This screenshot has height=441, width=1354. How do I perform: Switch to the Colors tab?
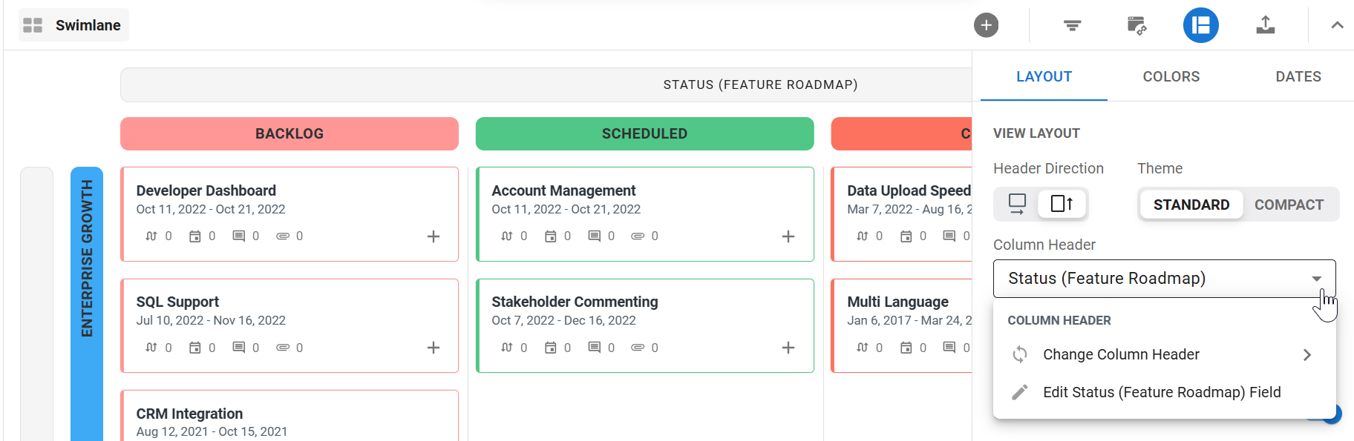(1171, 77)
